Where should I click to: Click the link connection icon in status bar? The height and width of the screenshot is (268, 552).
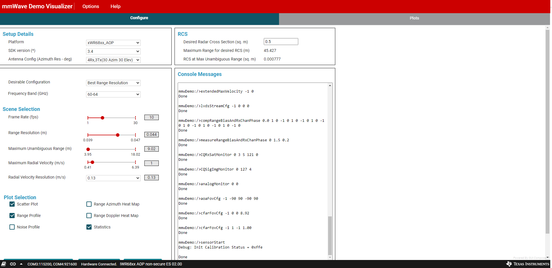pyautogui.click(x=13, y=264)
